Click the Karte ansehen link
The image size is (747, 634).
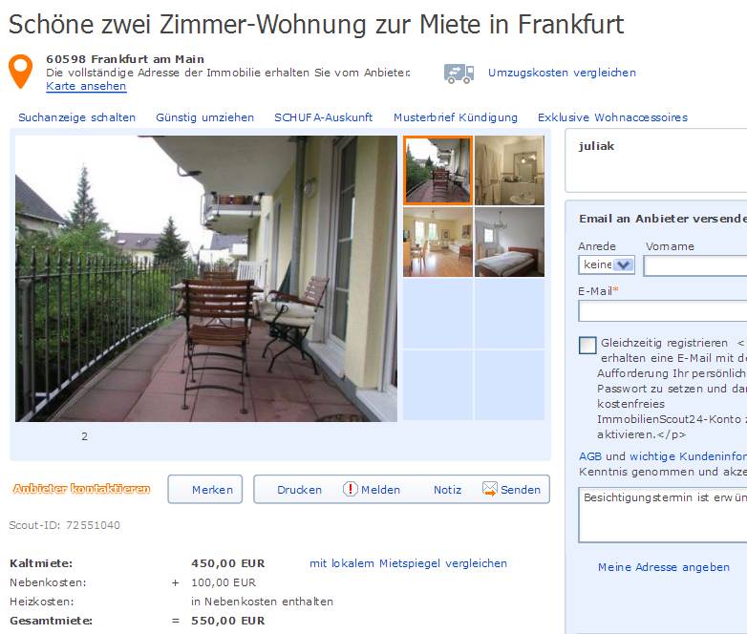click(x=86, y=86)
